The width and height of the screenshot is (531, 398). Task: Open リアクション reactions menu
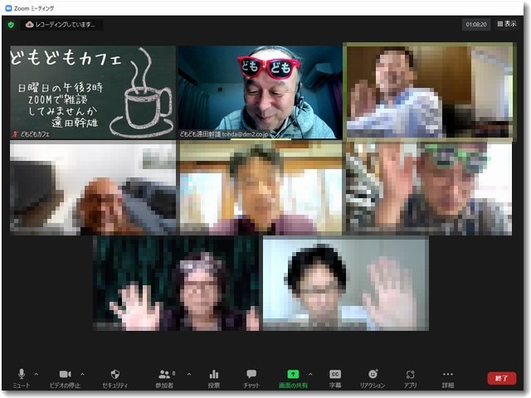click(x=373, y=378)
